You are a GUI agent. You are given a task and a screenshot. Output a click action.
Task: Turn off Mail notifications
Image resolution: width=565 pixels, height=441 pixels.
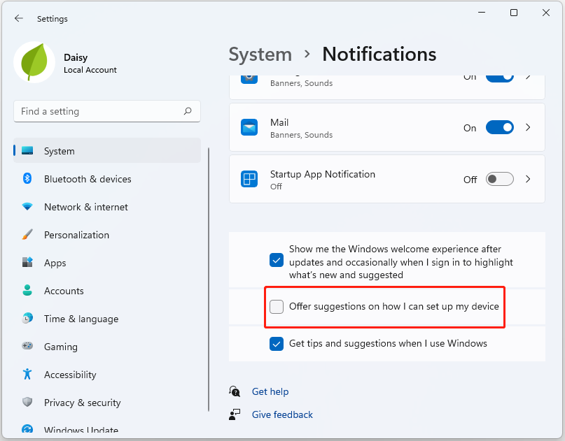[499, 127]
